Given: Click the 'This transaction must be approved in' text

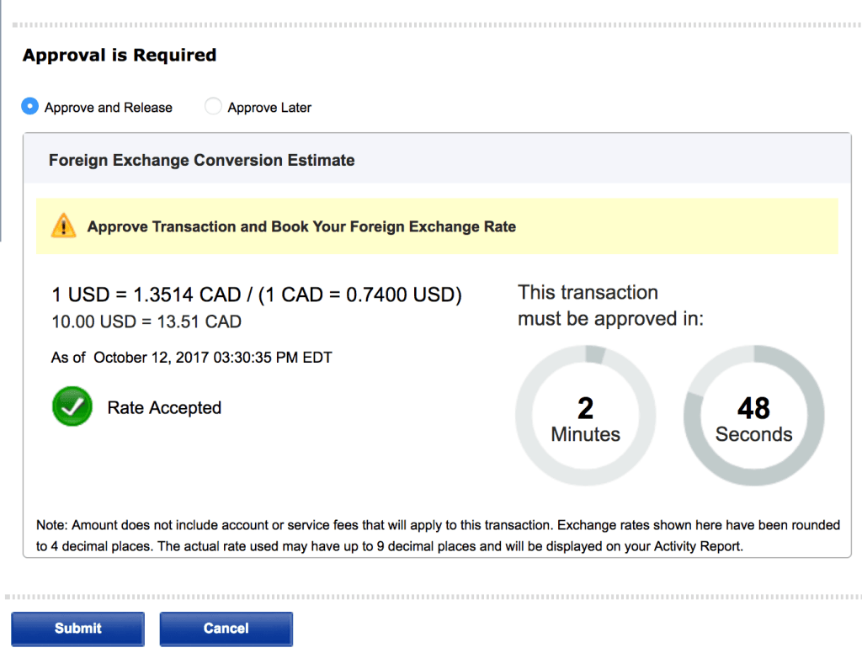Looking at the screenshot, I should [610, 305].
